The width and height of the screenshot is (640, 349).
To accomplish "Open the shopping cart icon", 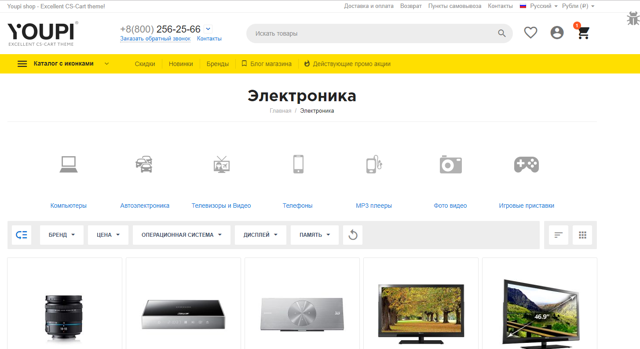I will click(583, 33).
